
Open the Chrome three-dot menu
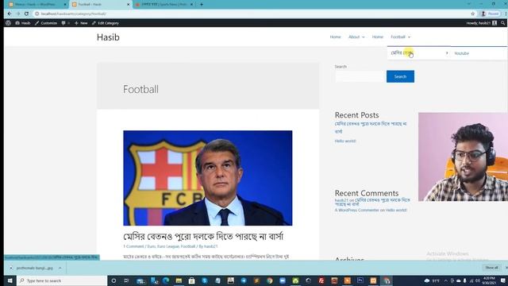coord(506,14)
